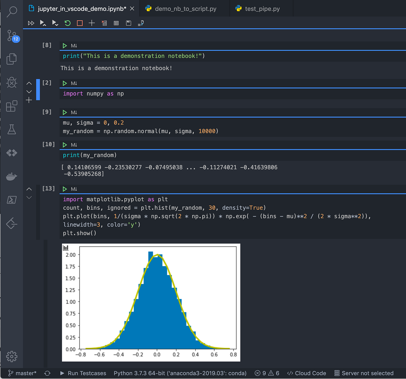Collapse cell [13] using its chevron

coord(29,189)
